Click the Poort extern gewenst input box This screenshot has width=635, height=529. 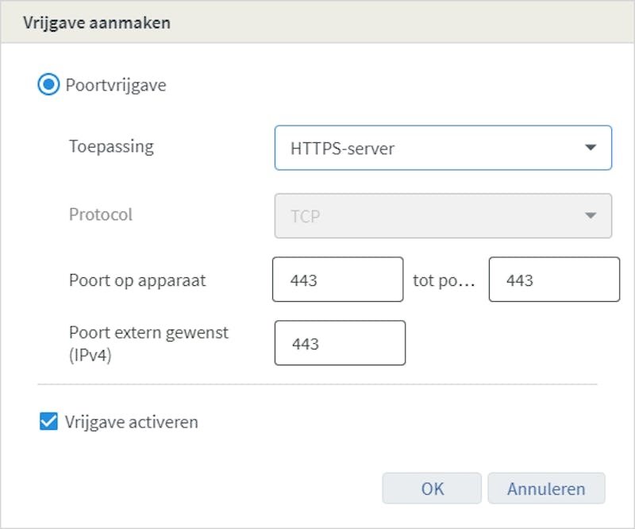pos(340,343)
